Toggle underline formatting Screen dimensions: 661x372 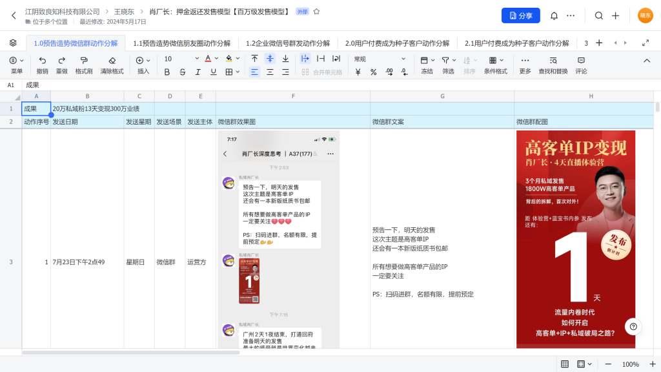[x=213, y=72]
